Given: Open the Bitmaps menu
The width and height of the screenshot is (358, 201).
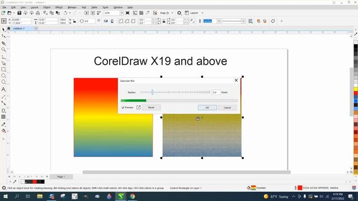Looking at the screenshot, I should point(72,7).
